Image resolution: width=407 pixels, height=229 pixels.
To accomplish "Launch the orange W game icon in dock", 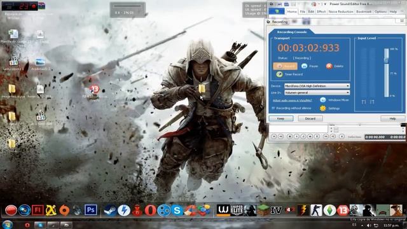I will (223, 210).
